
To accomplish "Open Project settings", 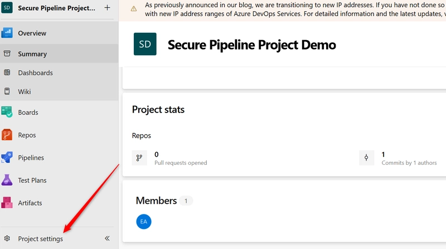I will point(40,239).
